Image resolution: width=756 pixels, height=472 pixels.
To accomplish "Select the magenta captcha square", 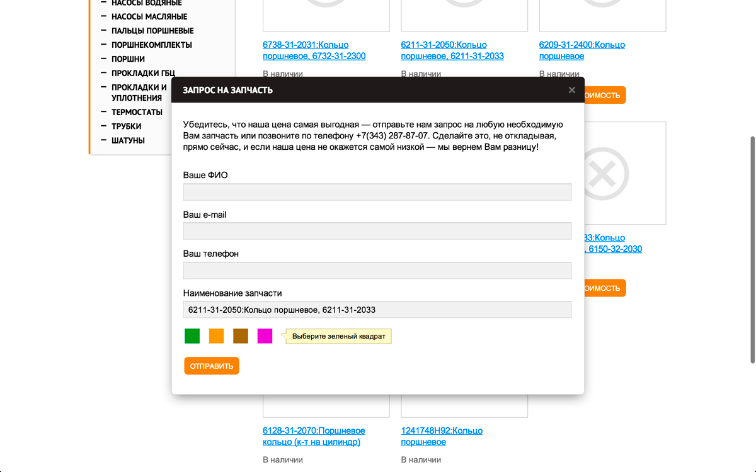I will click(x=265, y=336).
